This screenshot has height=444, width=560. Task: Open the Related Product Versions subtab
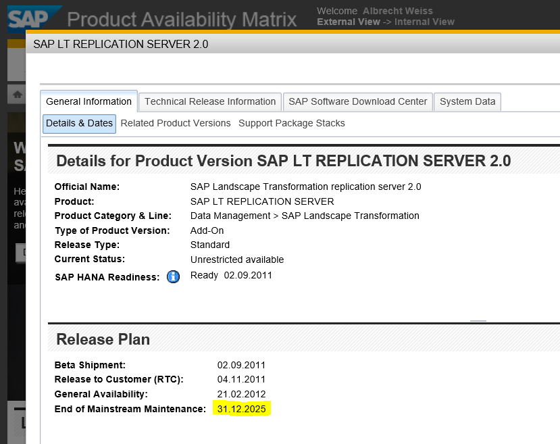175,123
